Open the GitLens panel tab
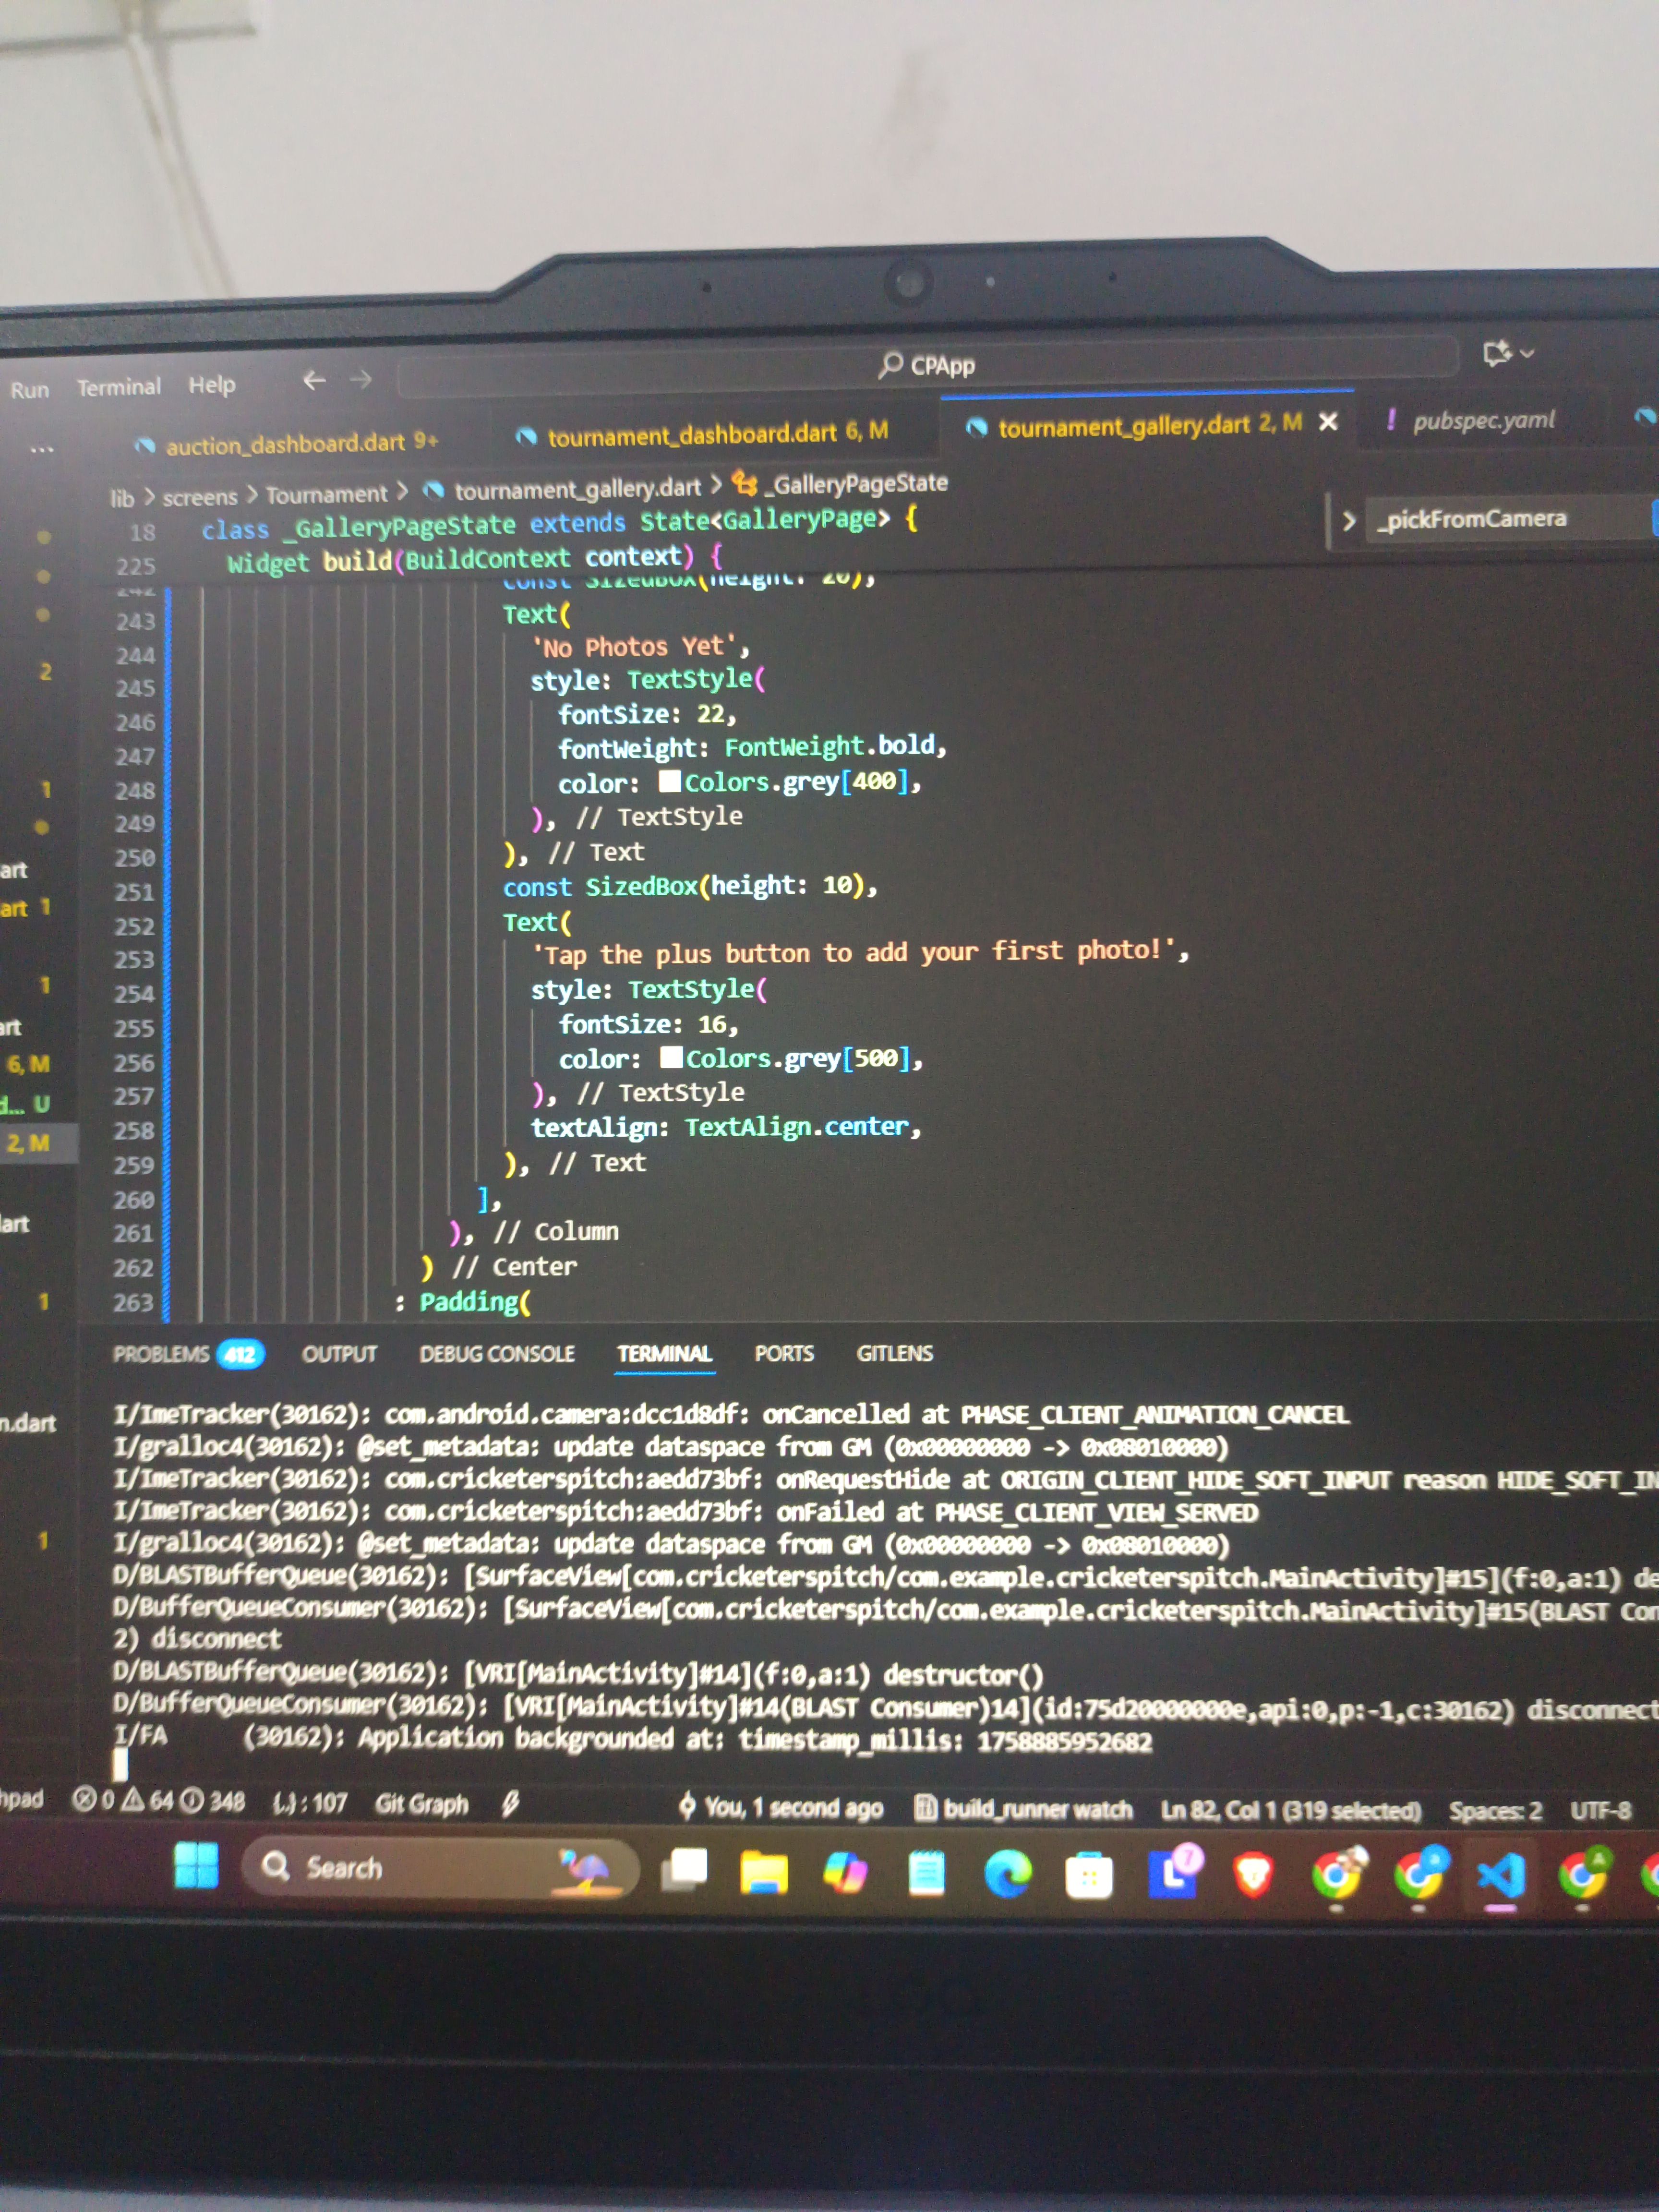Image resolution: width=1659 pixels, height=2212 pixels. (894, 1353)
